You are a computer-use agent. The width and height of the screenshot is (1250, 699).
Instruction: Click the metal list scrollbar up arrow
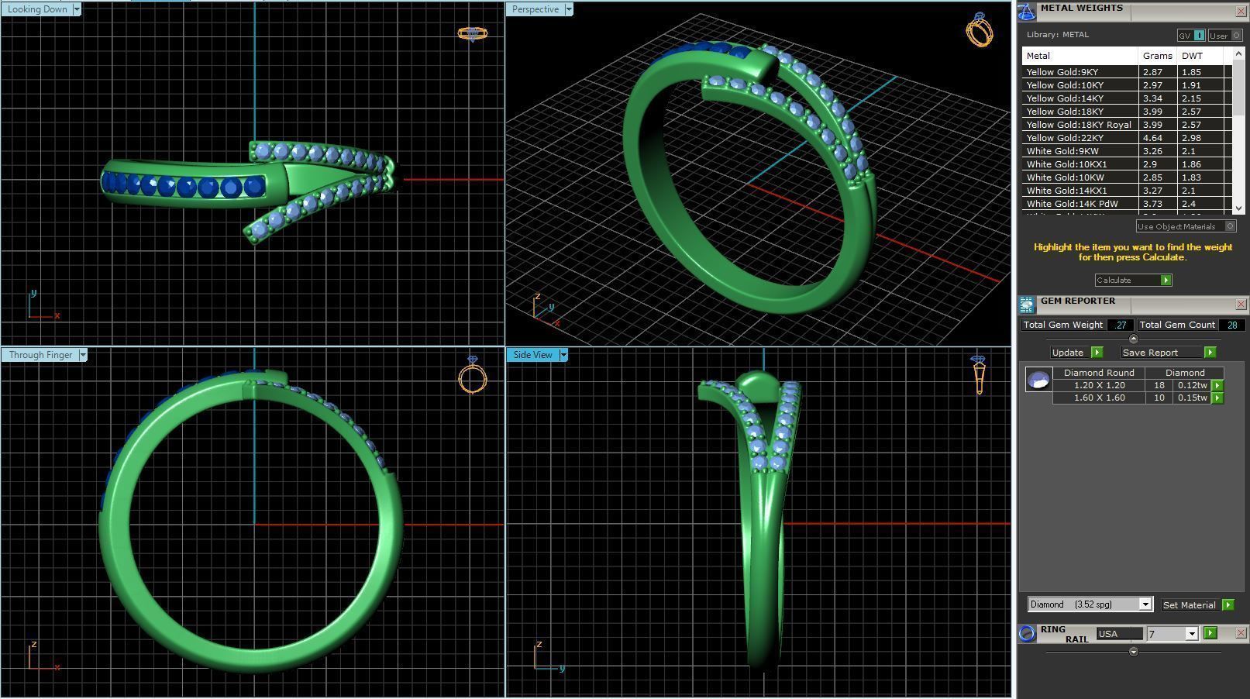click(x=1238, y=53)
